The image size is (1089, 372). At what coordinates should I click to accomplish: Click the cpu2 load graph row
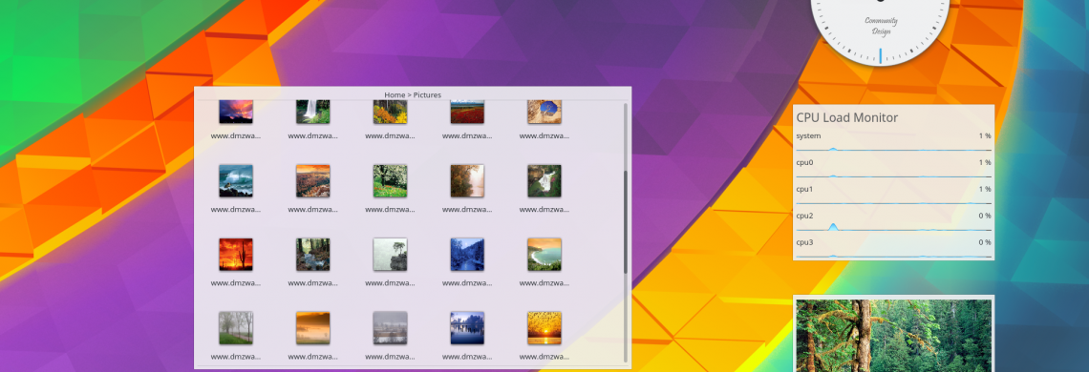click(893, 221)
